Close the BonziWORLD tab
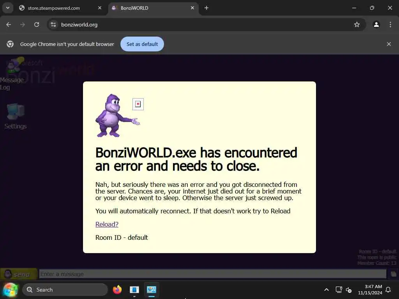399x299 pixels. pyautogui.click(x=192, y=8)
